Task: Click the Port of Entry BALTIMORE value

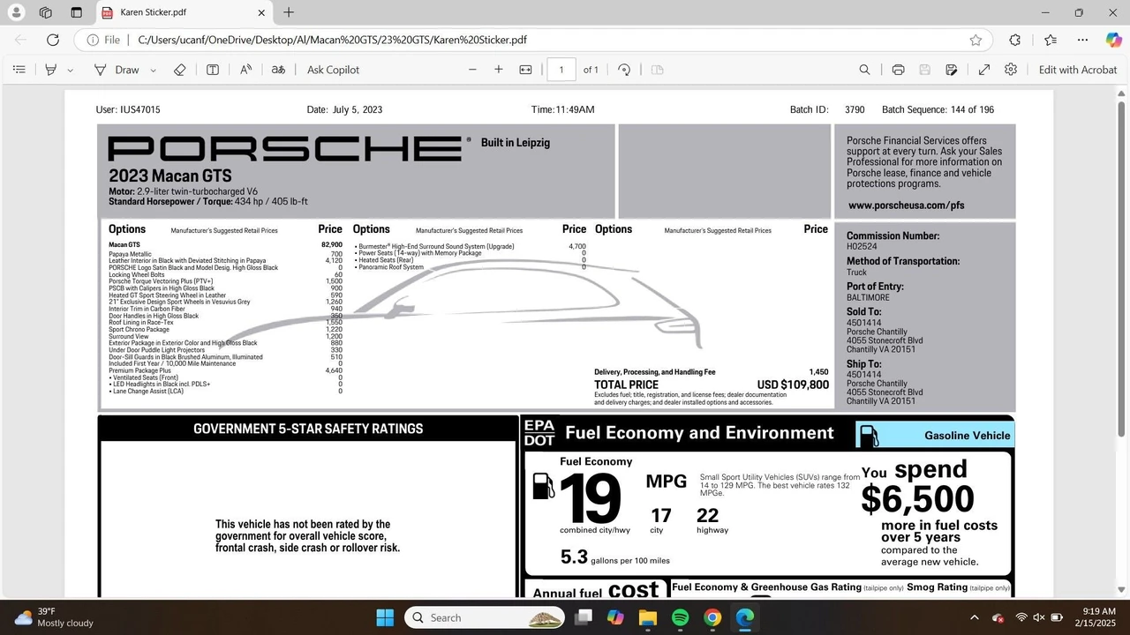Action: (868, 298)
